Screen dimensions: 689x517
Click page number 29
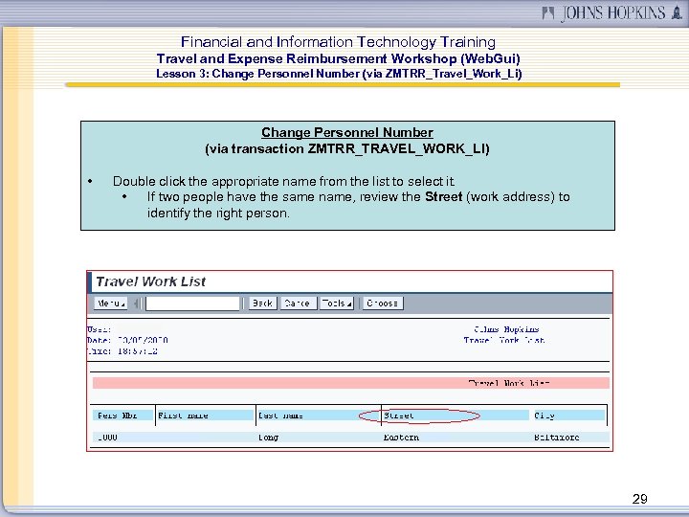640,499
